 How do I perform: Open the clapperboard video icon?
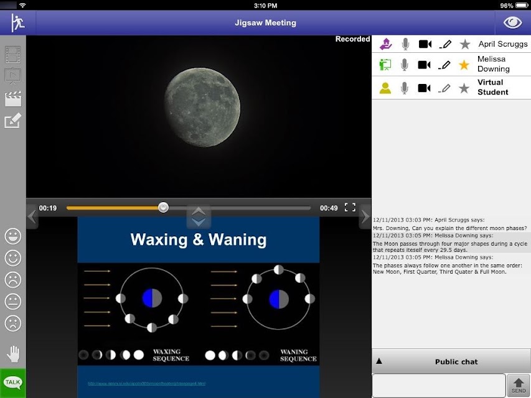(13, 99)
